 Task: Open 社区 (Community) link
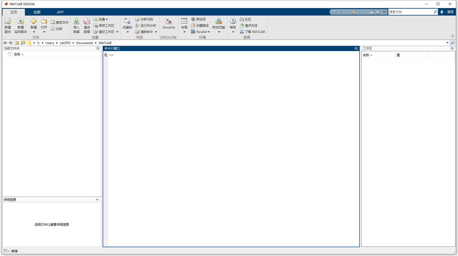click(x=245, y=19)
